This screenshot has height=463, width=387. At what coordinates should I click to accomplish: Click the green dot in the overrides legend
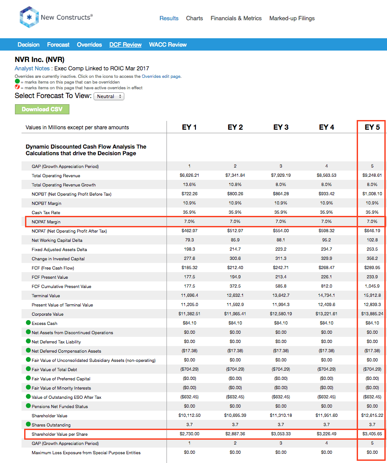tap(18, 81)
